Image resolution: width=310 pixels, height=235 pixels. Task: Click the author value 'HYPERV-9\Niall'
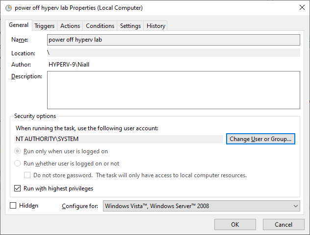tap(69, 65)
